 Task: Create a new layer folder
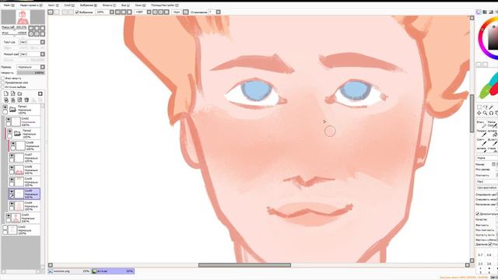click(x=19, y=93)
